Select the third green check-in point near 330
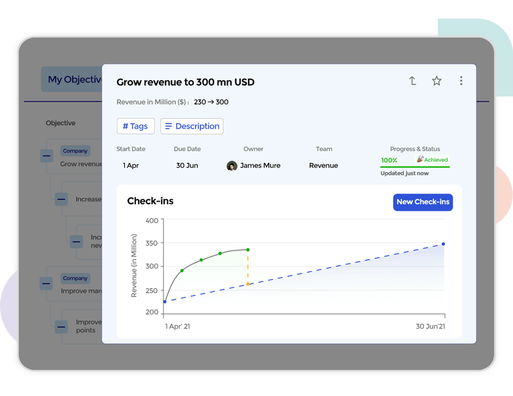Viewport: 513px width, 396px height. click(x=220, y=254)
